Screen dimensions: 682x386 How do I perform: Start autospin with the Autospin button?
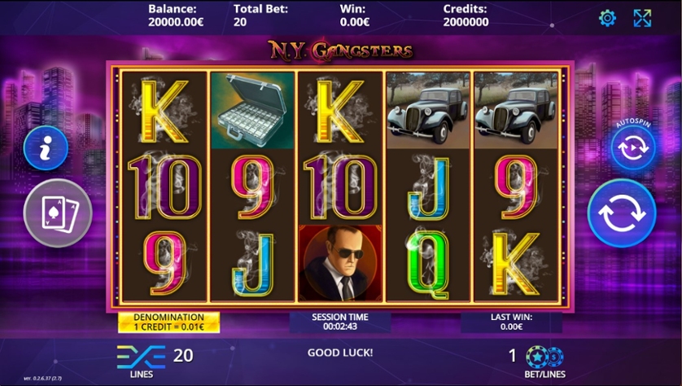tap(633, 148)
